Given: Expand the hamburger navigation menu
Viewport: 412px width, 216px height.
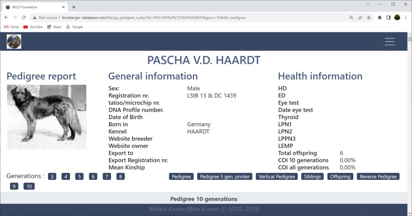Looking at the screenshot, I should [x=389, y=41].
